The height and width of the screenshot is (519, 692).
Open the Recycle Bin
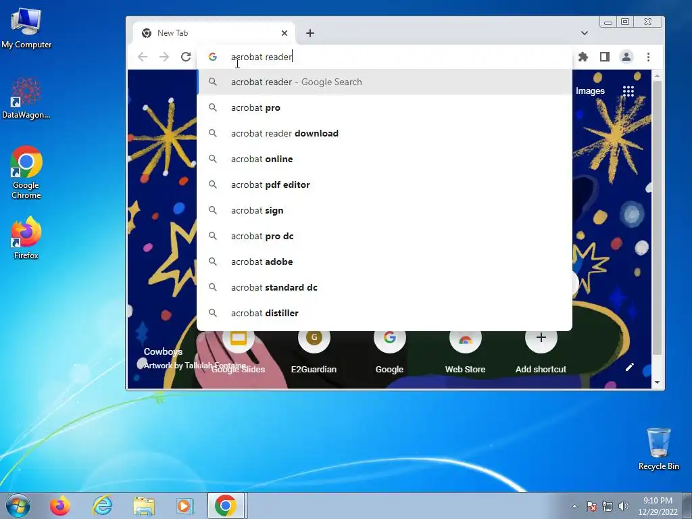tap(658, 449)
